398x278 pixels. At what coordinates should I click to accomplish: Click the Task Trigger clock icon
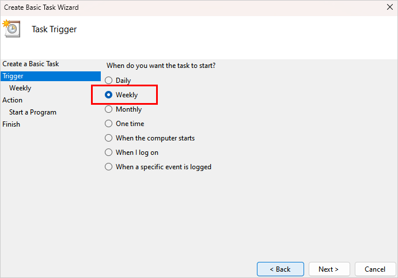[x=12, y=29]
